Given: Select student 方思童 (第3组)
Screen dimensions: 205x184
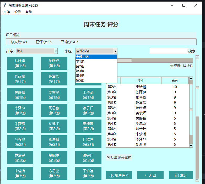Looking at the screenshot, I should pyautogui.click(x=54, y=173).
